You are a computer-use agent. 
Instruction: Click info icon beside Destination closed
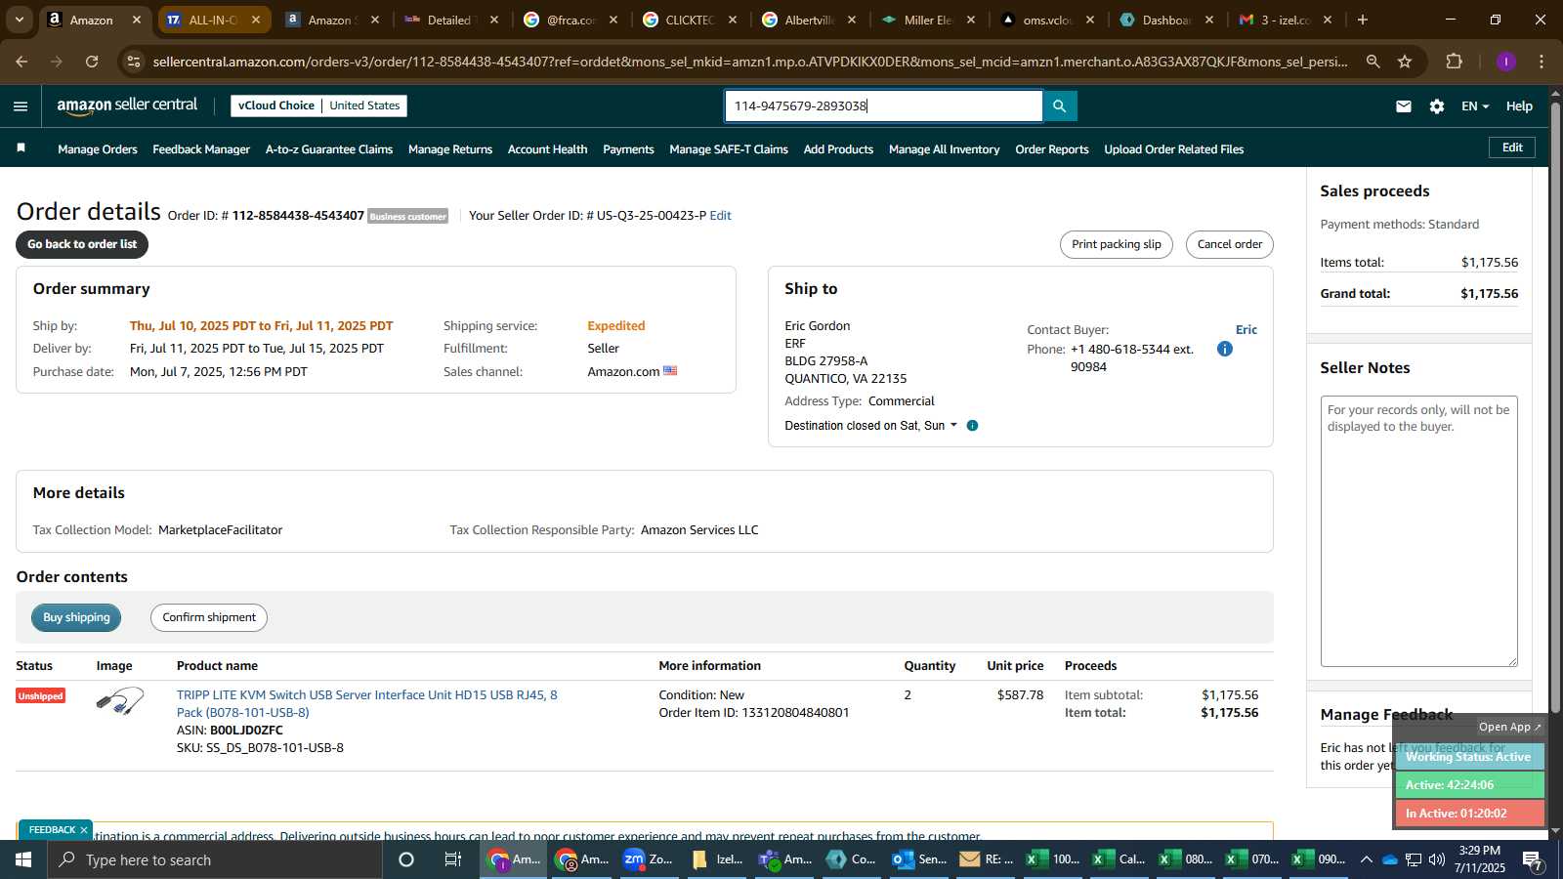click(972, 426)
